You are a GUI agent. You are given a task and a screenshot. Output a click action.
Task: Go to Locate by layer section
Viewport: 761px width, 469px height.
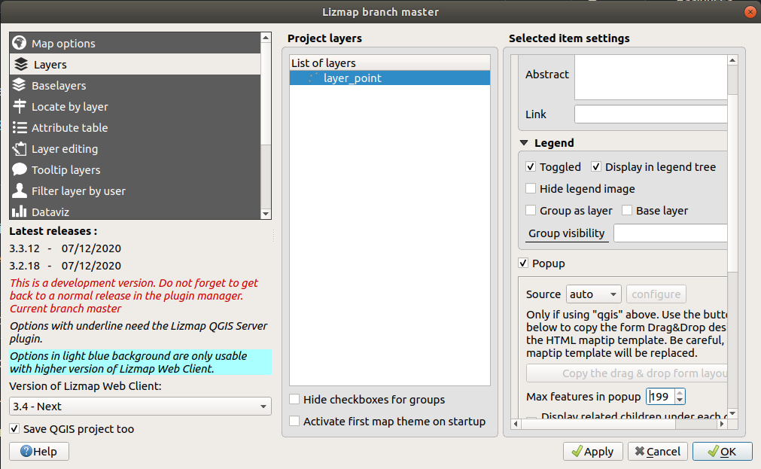135,106
